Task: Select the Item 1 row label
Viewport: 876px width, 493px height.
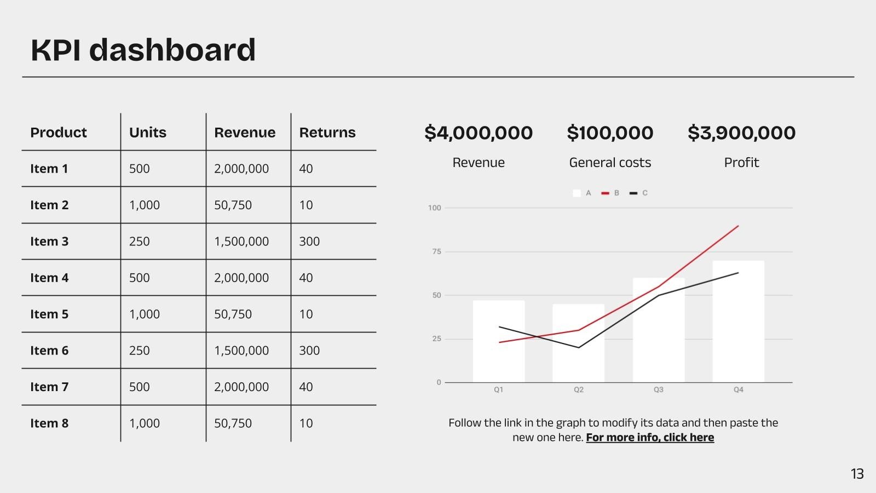Action: (x=49, y=169)
